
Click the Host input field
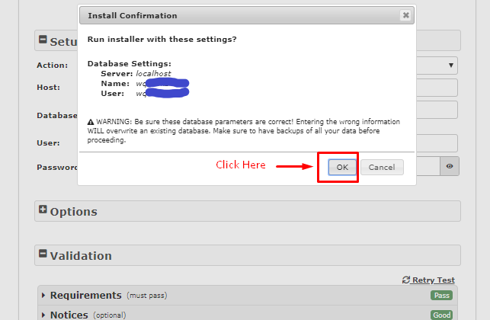coord(437,88)
